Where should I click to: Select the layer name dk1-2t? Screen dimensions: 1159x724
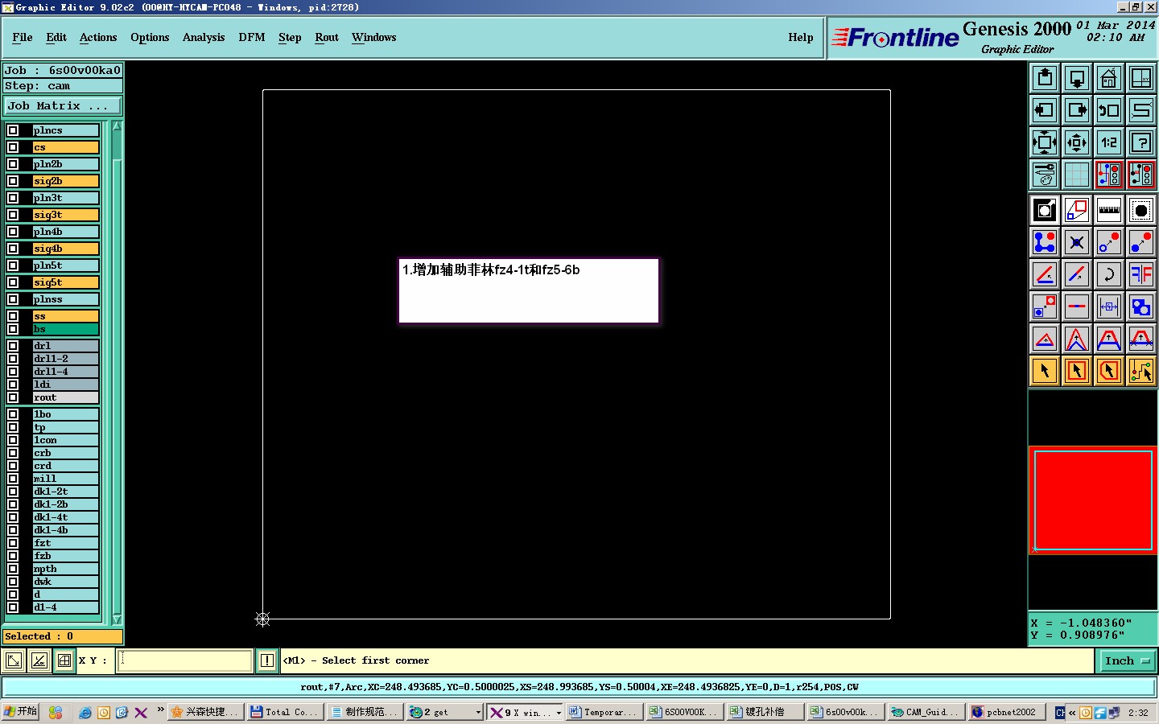[x=65, y=492]
